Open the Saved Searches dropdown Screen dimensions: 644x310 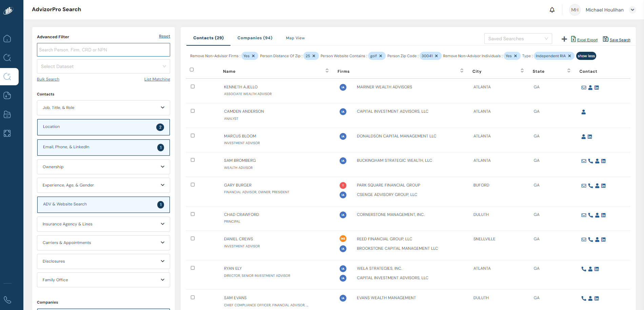pos(518,39)
